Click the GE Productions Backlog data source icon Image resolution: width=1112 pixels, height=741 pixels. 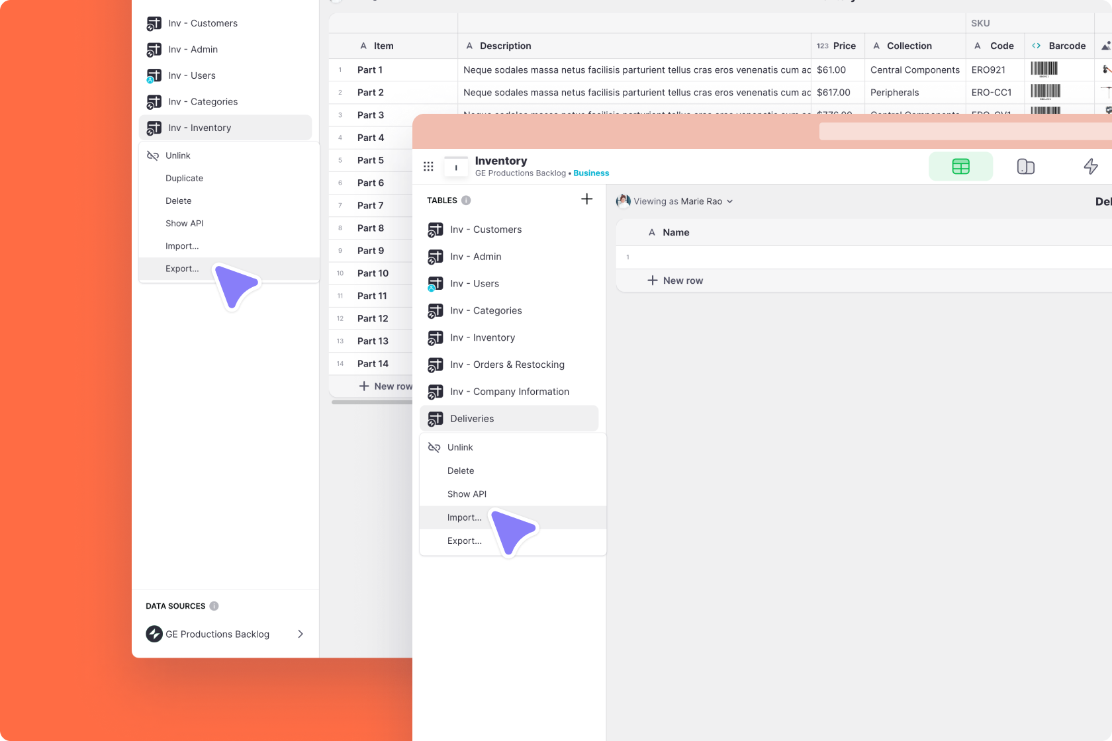(154, 634)
